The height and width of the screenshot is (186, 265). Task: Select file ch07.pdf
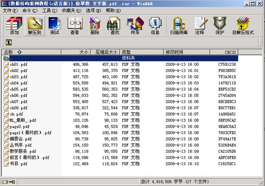pos(19,102)
